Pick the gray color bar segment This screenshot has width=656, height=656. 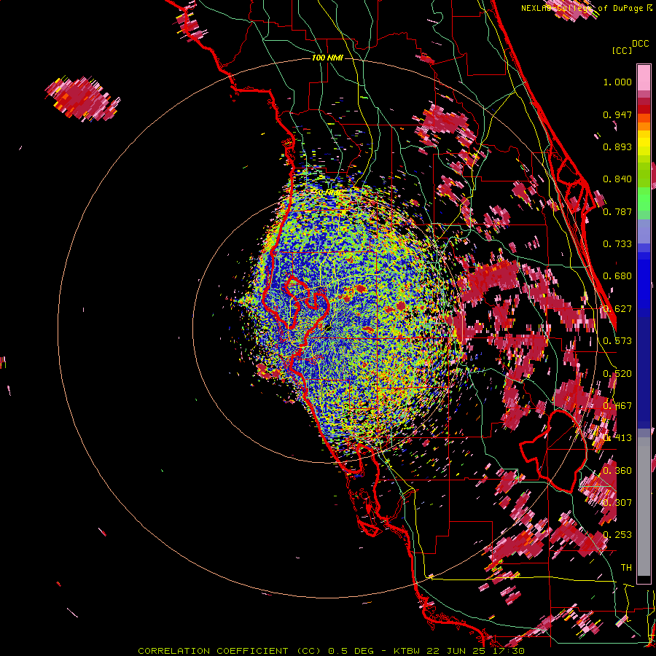644,507
